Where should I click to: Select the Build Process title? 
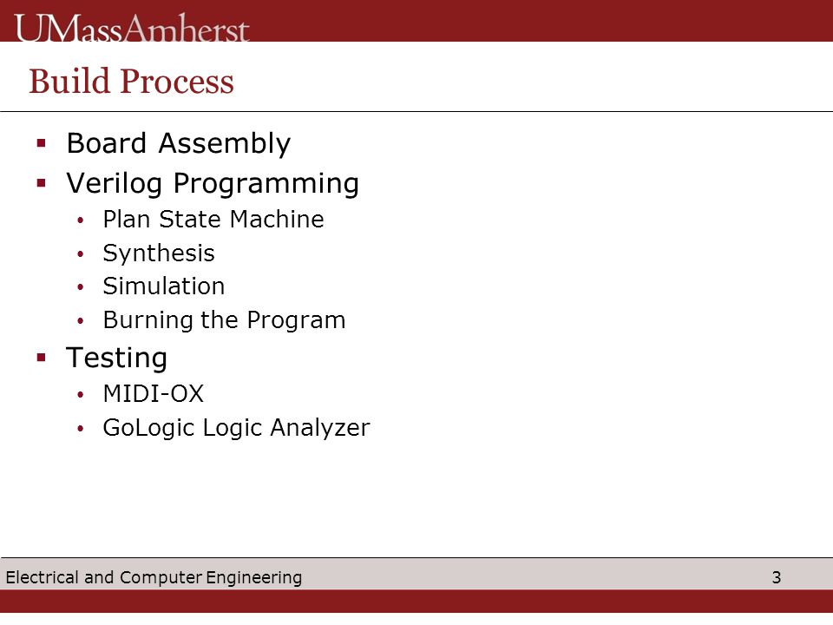(131, 82)
